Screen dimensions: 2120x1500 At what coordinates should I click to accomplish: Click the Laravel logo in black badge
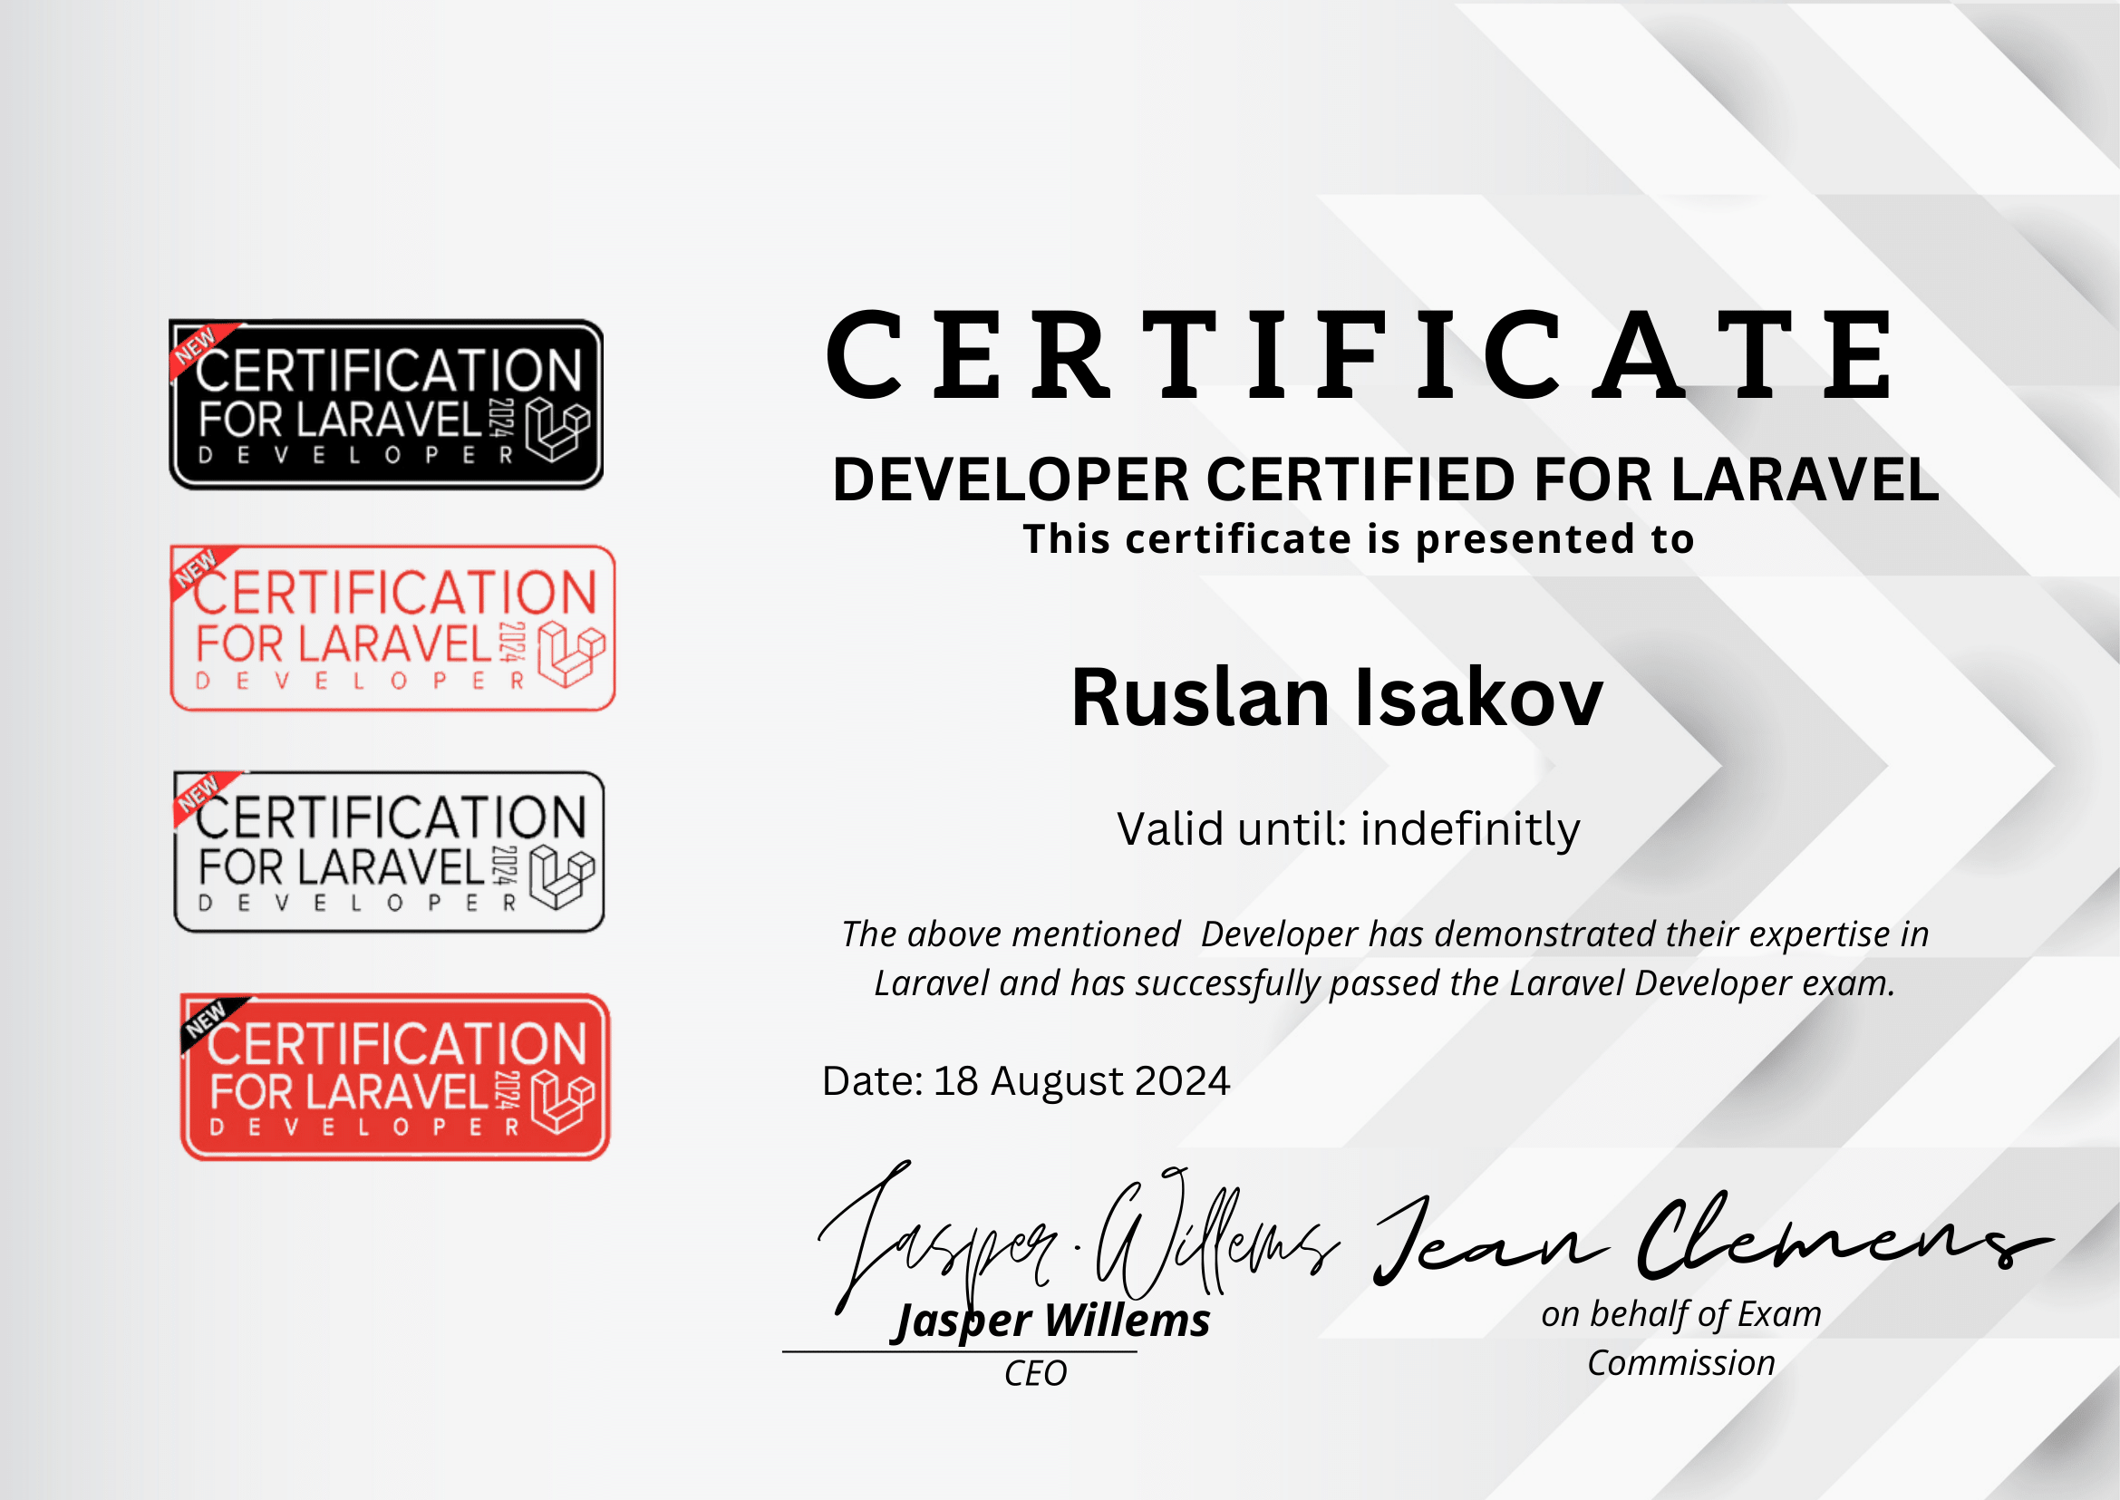pyautogui.click(x=557, y=431)
